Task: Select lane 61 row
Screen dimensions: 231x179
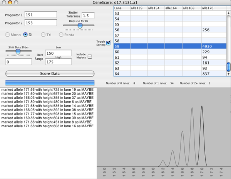Action: tap(170, 57)
